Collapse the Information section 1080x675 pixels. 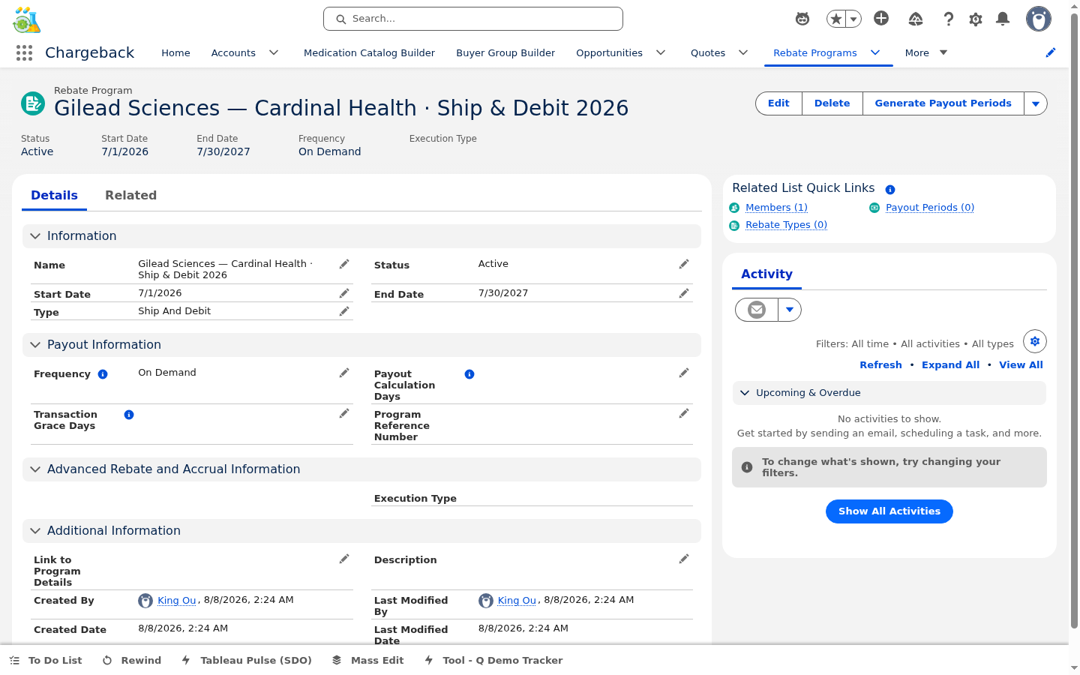point(361,236)
